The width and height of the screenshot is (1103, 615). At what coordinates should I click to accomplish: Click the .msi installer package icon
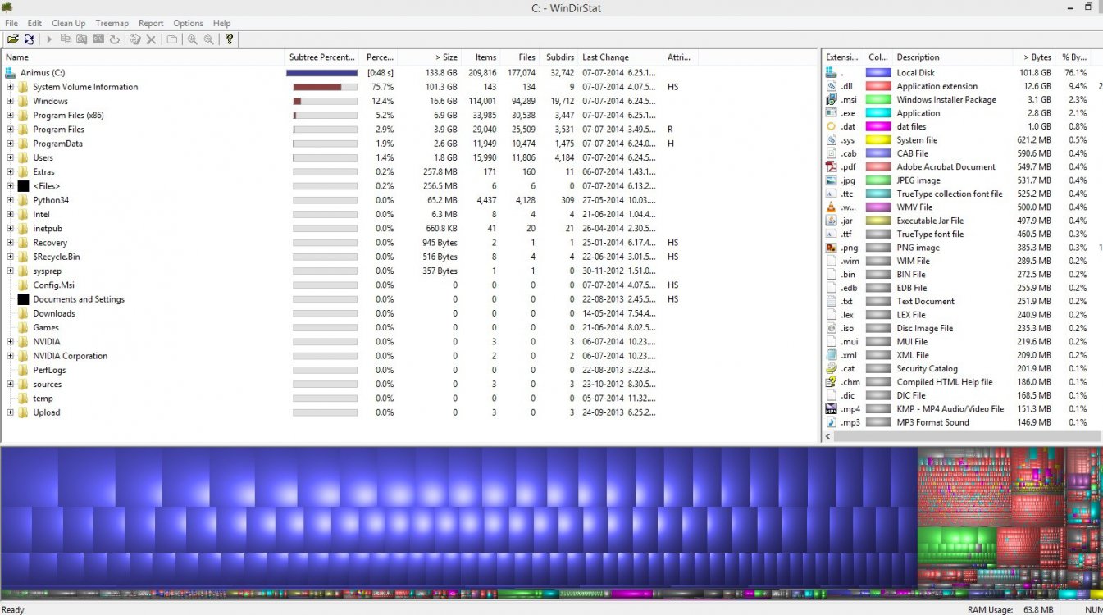pos(832,100)
